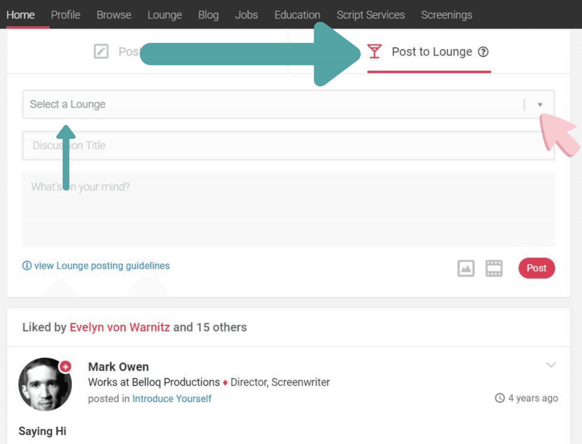Click the film strip video icon
The height and width of the screenshot is (444, 582).
494,268
